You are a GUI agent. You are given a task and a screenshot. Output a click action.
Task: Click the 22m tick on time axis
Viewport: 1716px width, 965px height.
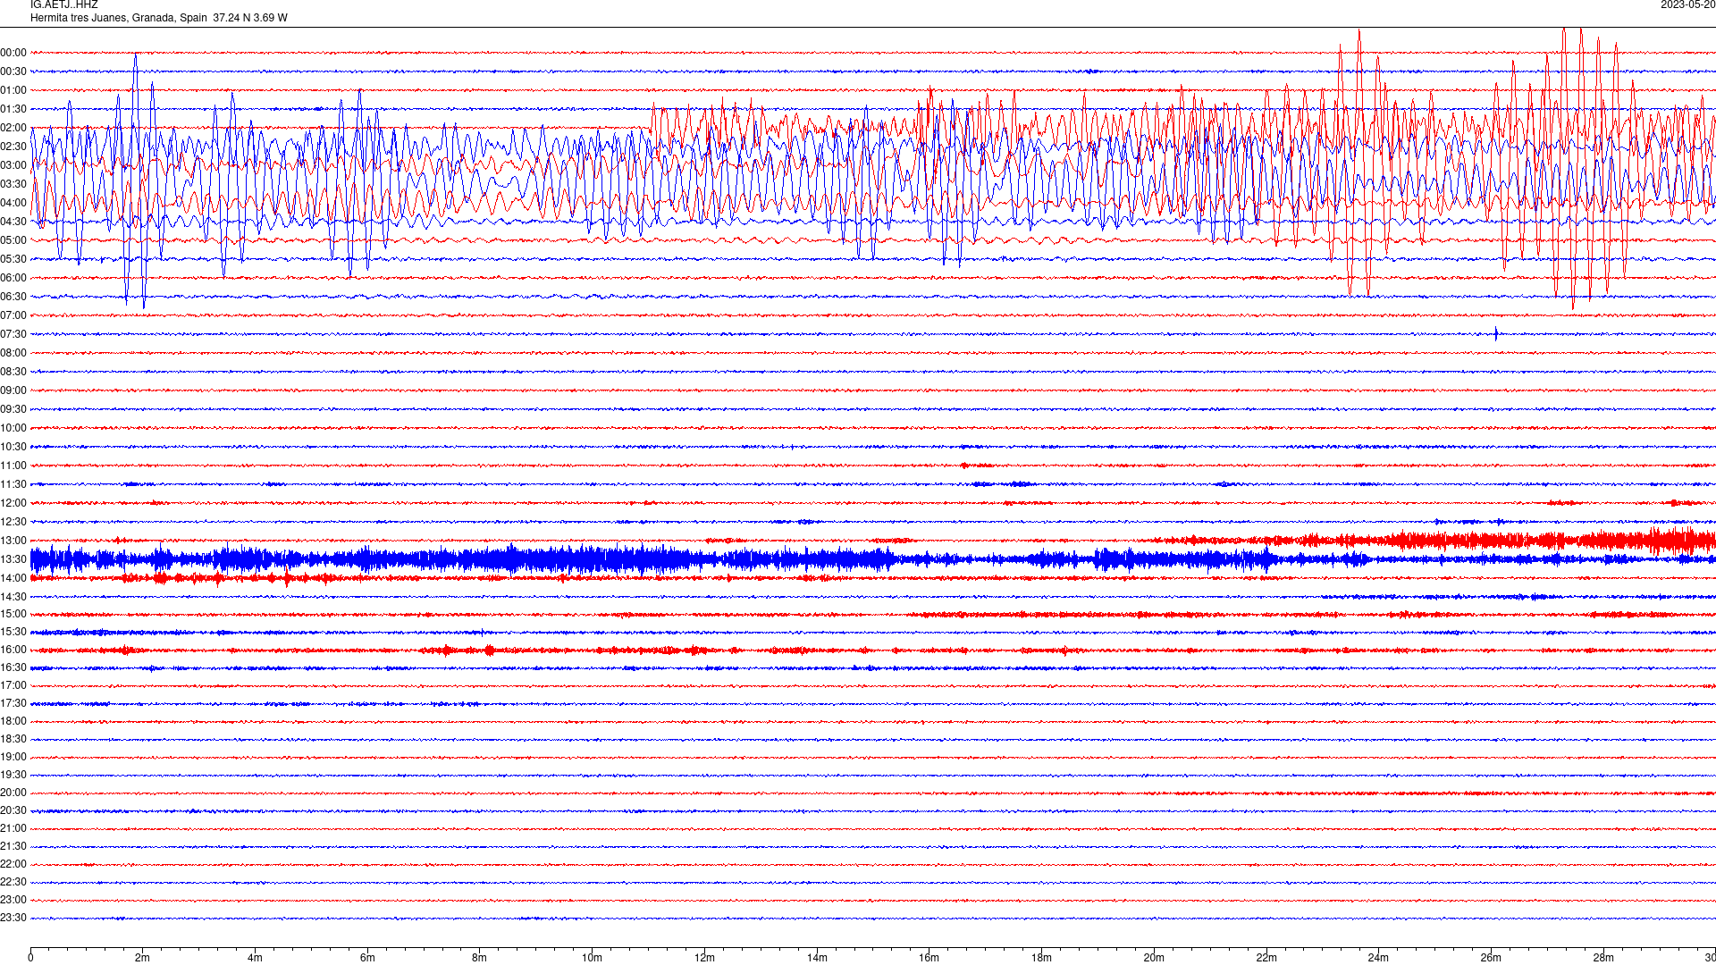pos(1266,958)
